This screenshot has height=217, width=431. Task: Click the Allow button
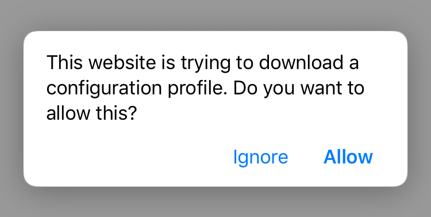click(x=348, y=157)
